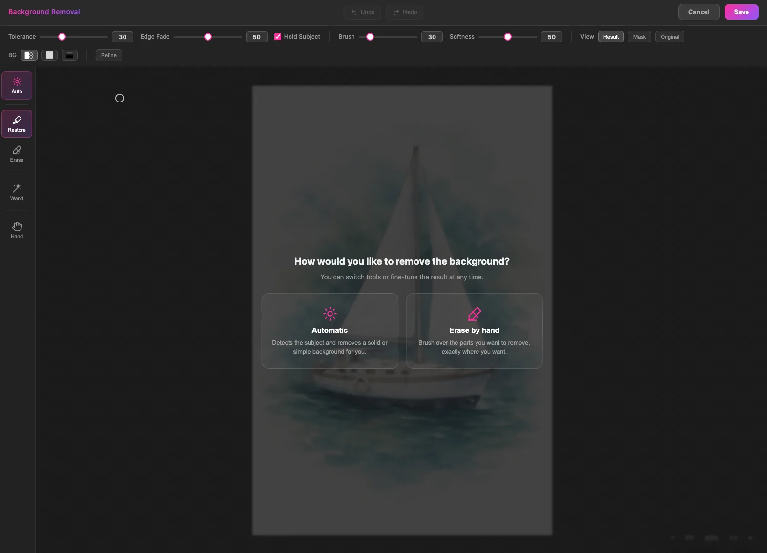Click the Background Removal title text

point(44,12)
